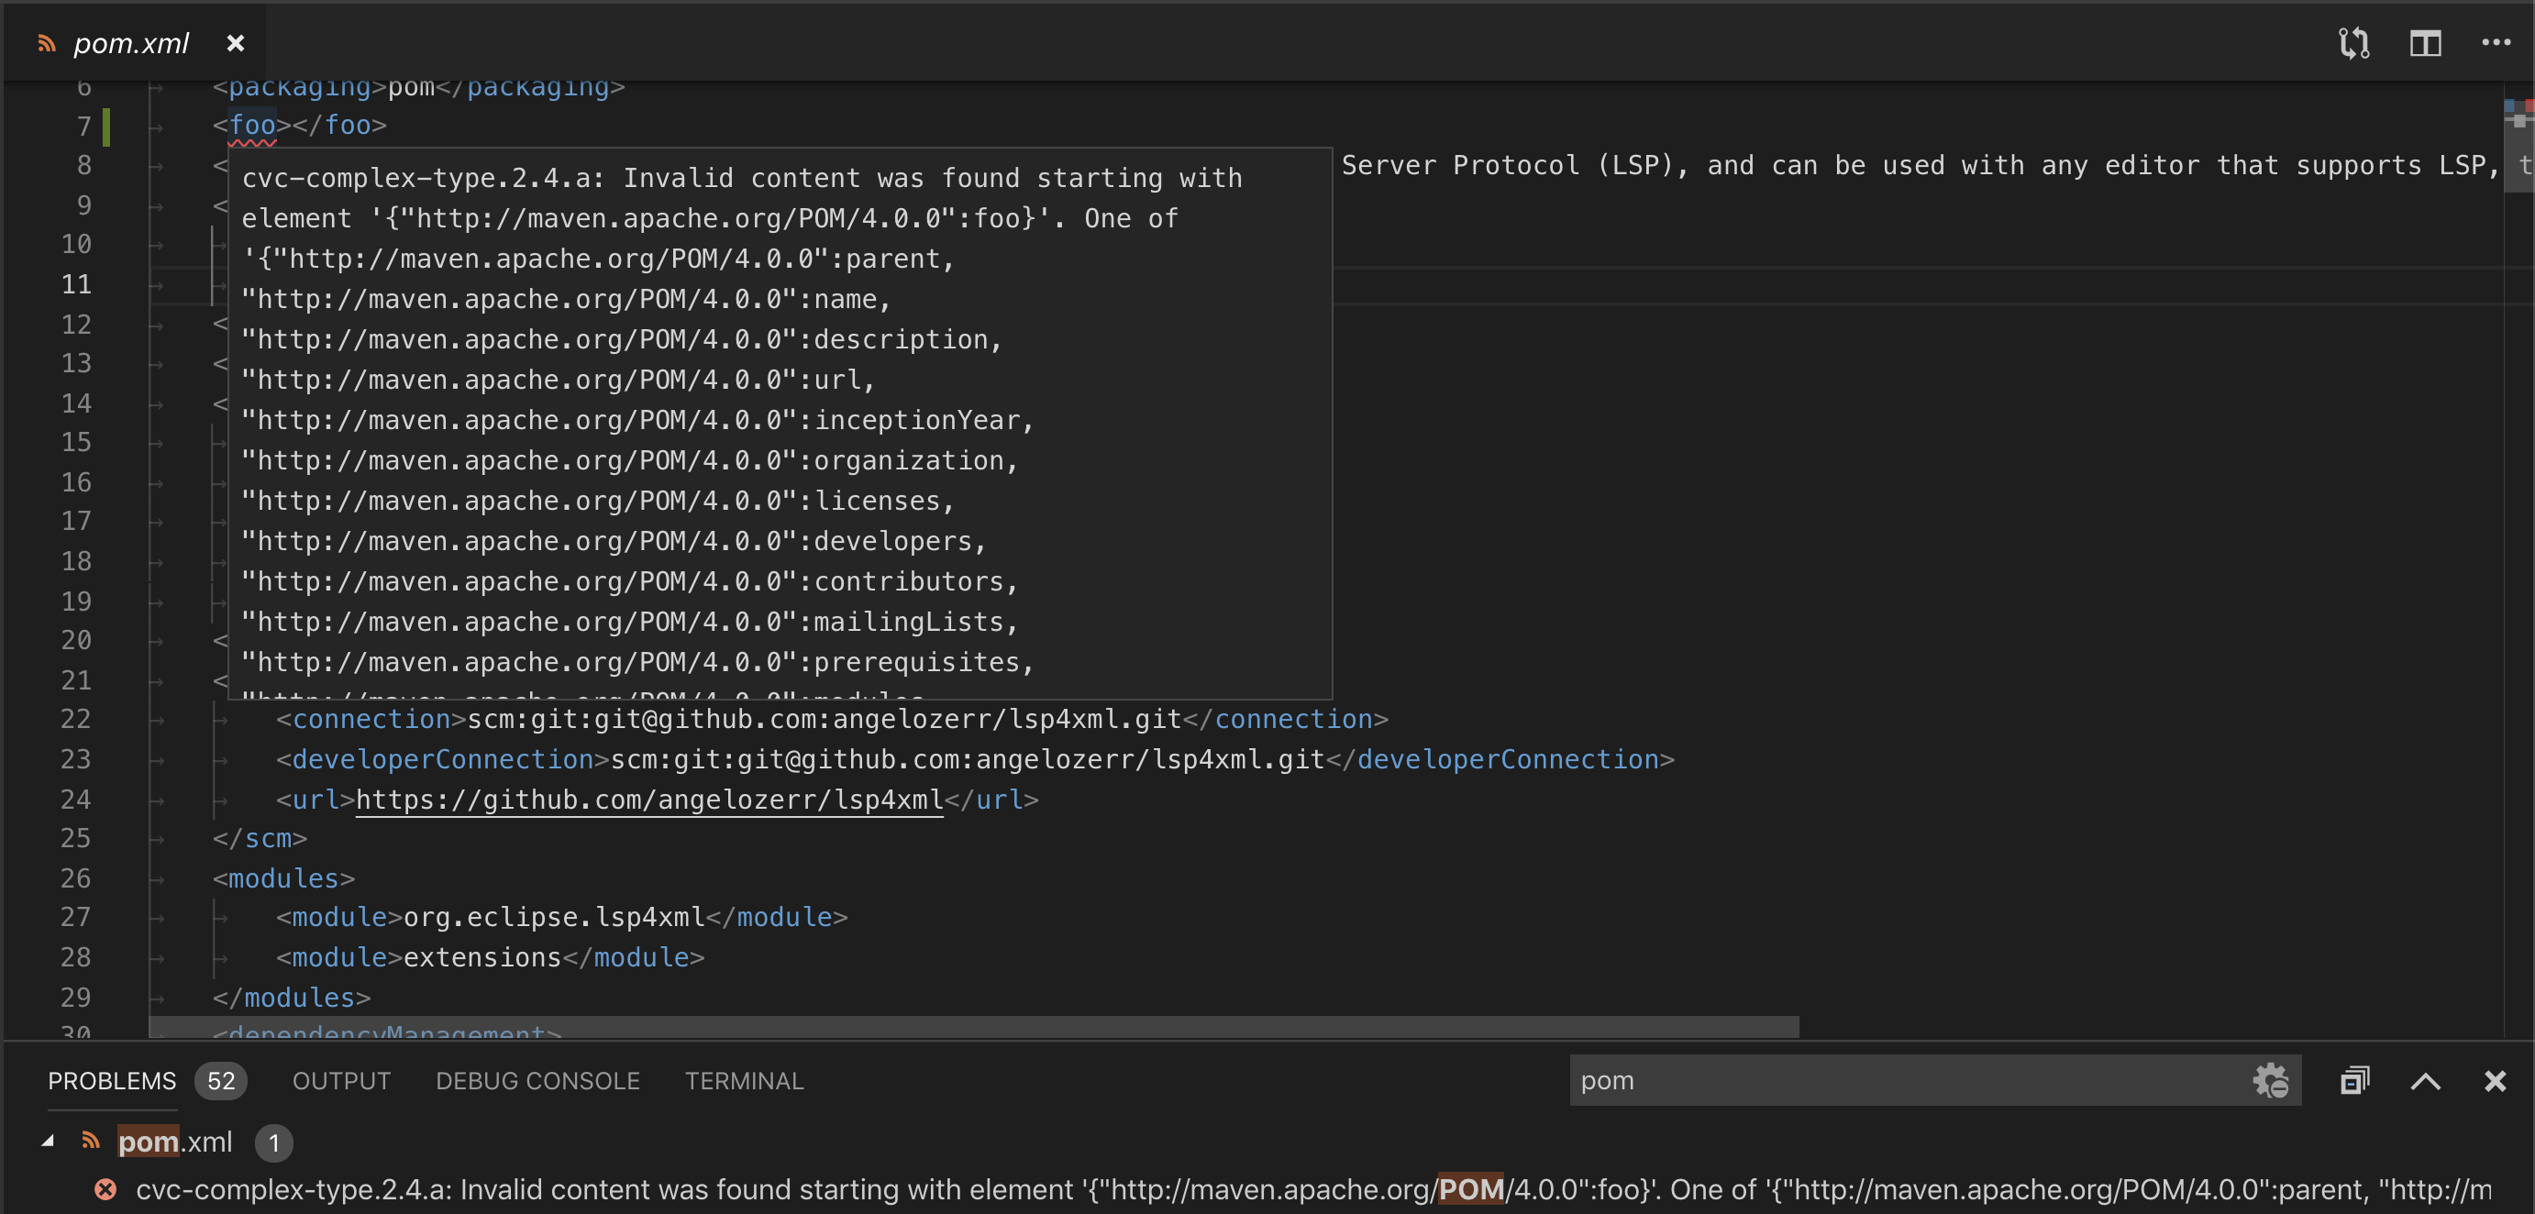Select the PROBLEMS tab
The width and height of the screenshot is (2535, 1214).
pyautogui.click(x=111, y=1080)
